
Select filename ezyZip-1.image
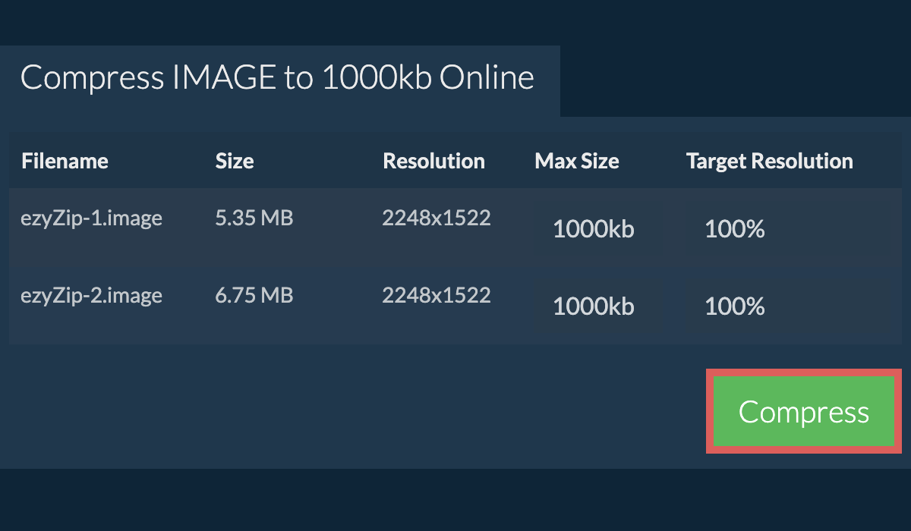click(92, 218)
